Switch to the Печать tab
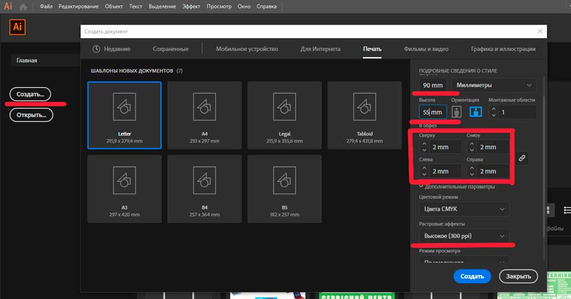The height and width of the screenshot is (299, 571). pyautogui.click(x=372, y=48)
